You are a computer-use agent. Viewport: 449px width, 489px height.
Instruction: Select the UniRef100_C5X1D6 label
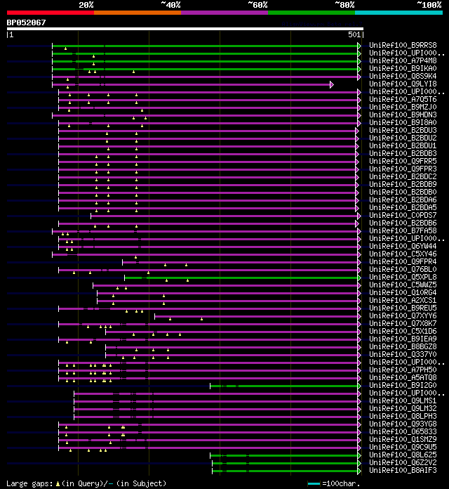403,331
